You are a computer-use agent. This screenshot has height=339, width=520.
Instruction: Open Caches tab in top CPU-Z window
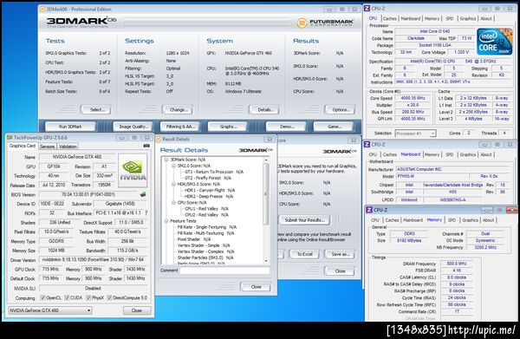click(x=390, y=18)
